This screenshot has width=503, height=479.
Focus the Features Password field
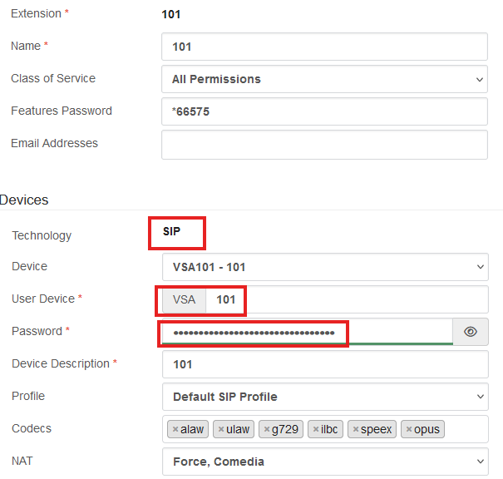324,111
